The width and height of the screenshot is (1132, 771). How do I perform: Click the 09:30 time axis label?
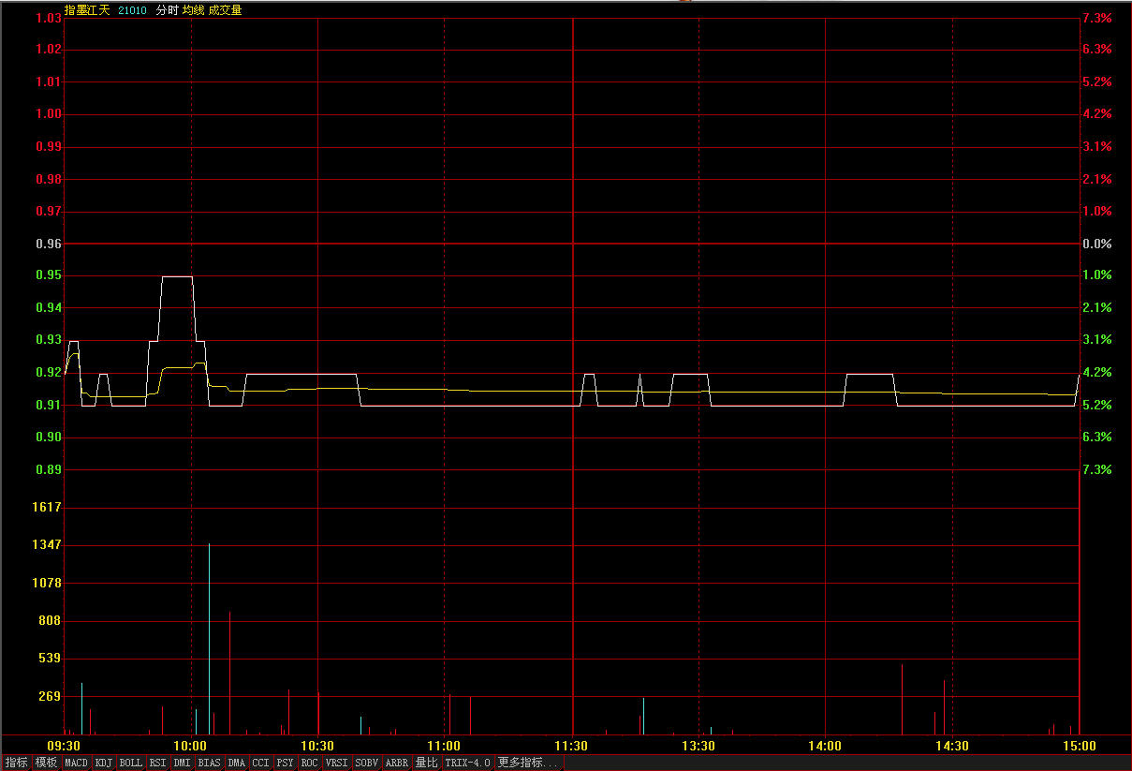(x=65, y=746)
